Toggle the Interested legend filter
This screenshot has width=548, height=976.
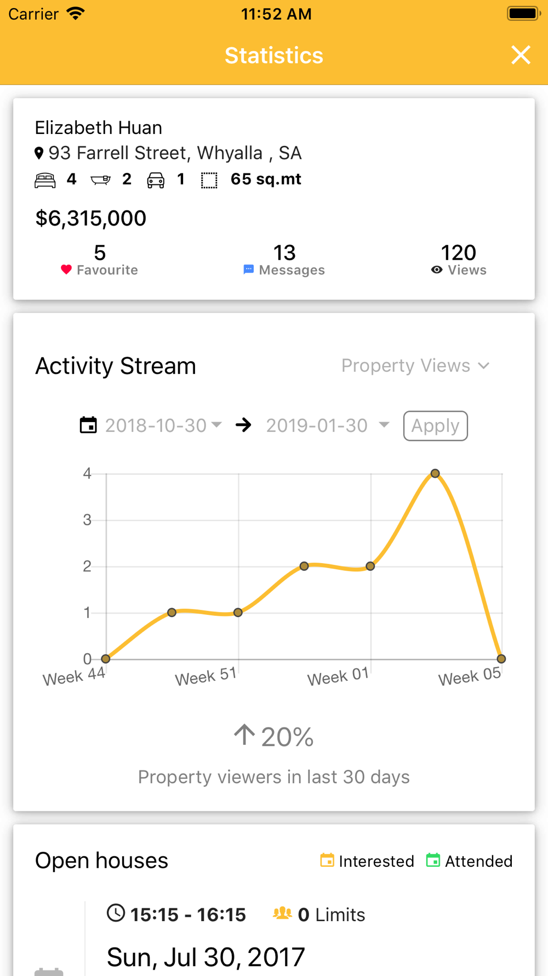tap(367, 861)
